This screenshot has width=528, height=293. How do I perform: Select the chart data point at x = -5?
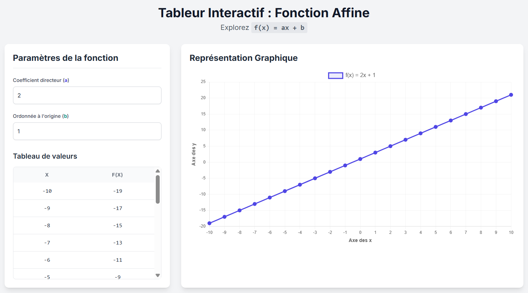click(285, 191)
